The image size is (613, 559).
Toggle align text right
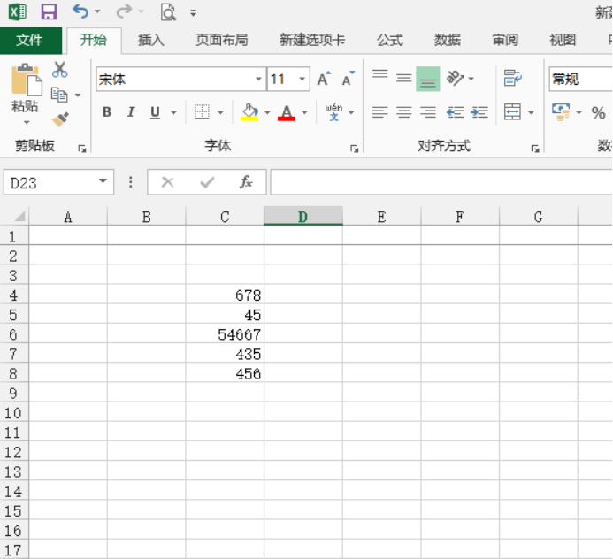click(x=428, y=112)
